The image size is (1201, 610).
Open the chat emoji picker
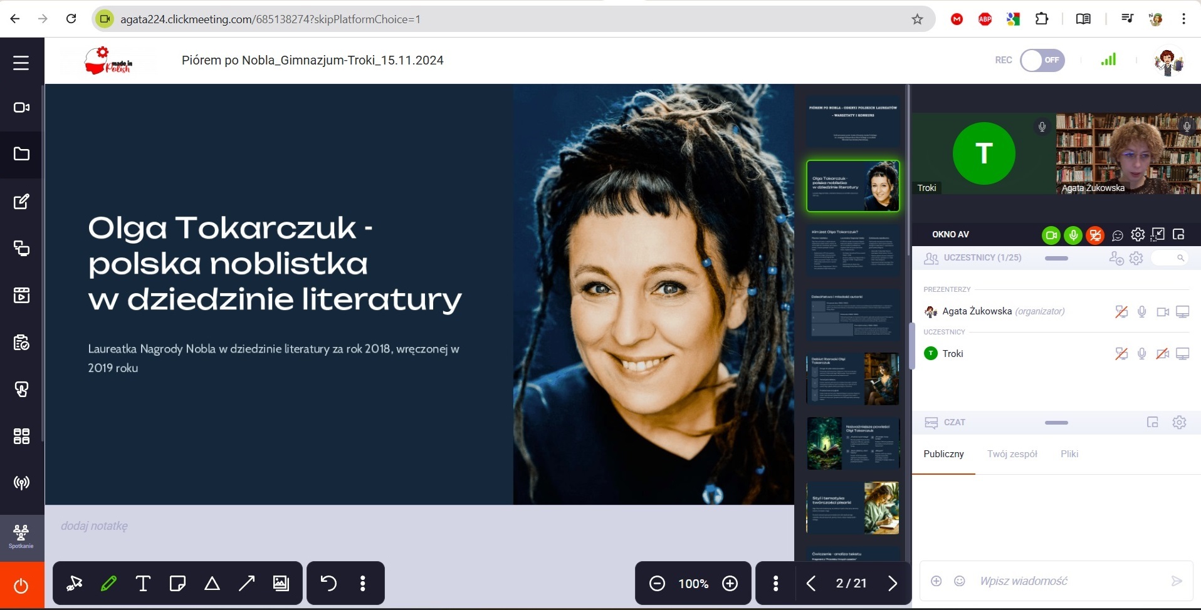click(x=959, y=581)
